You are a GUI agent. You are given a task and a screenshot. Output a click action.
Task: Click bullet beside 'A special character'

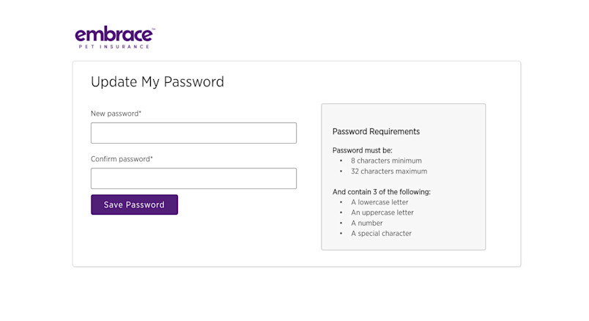[341, 234]
